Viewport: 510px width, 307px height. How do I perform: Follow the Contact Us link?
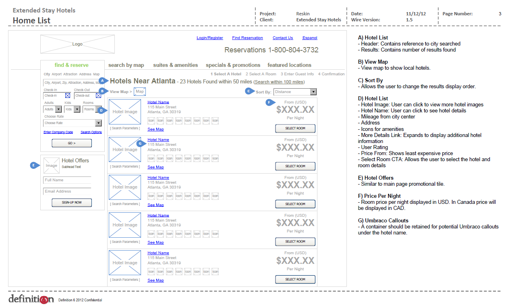click(x=283, y=38)
